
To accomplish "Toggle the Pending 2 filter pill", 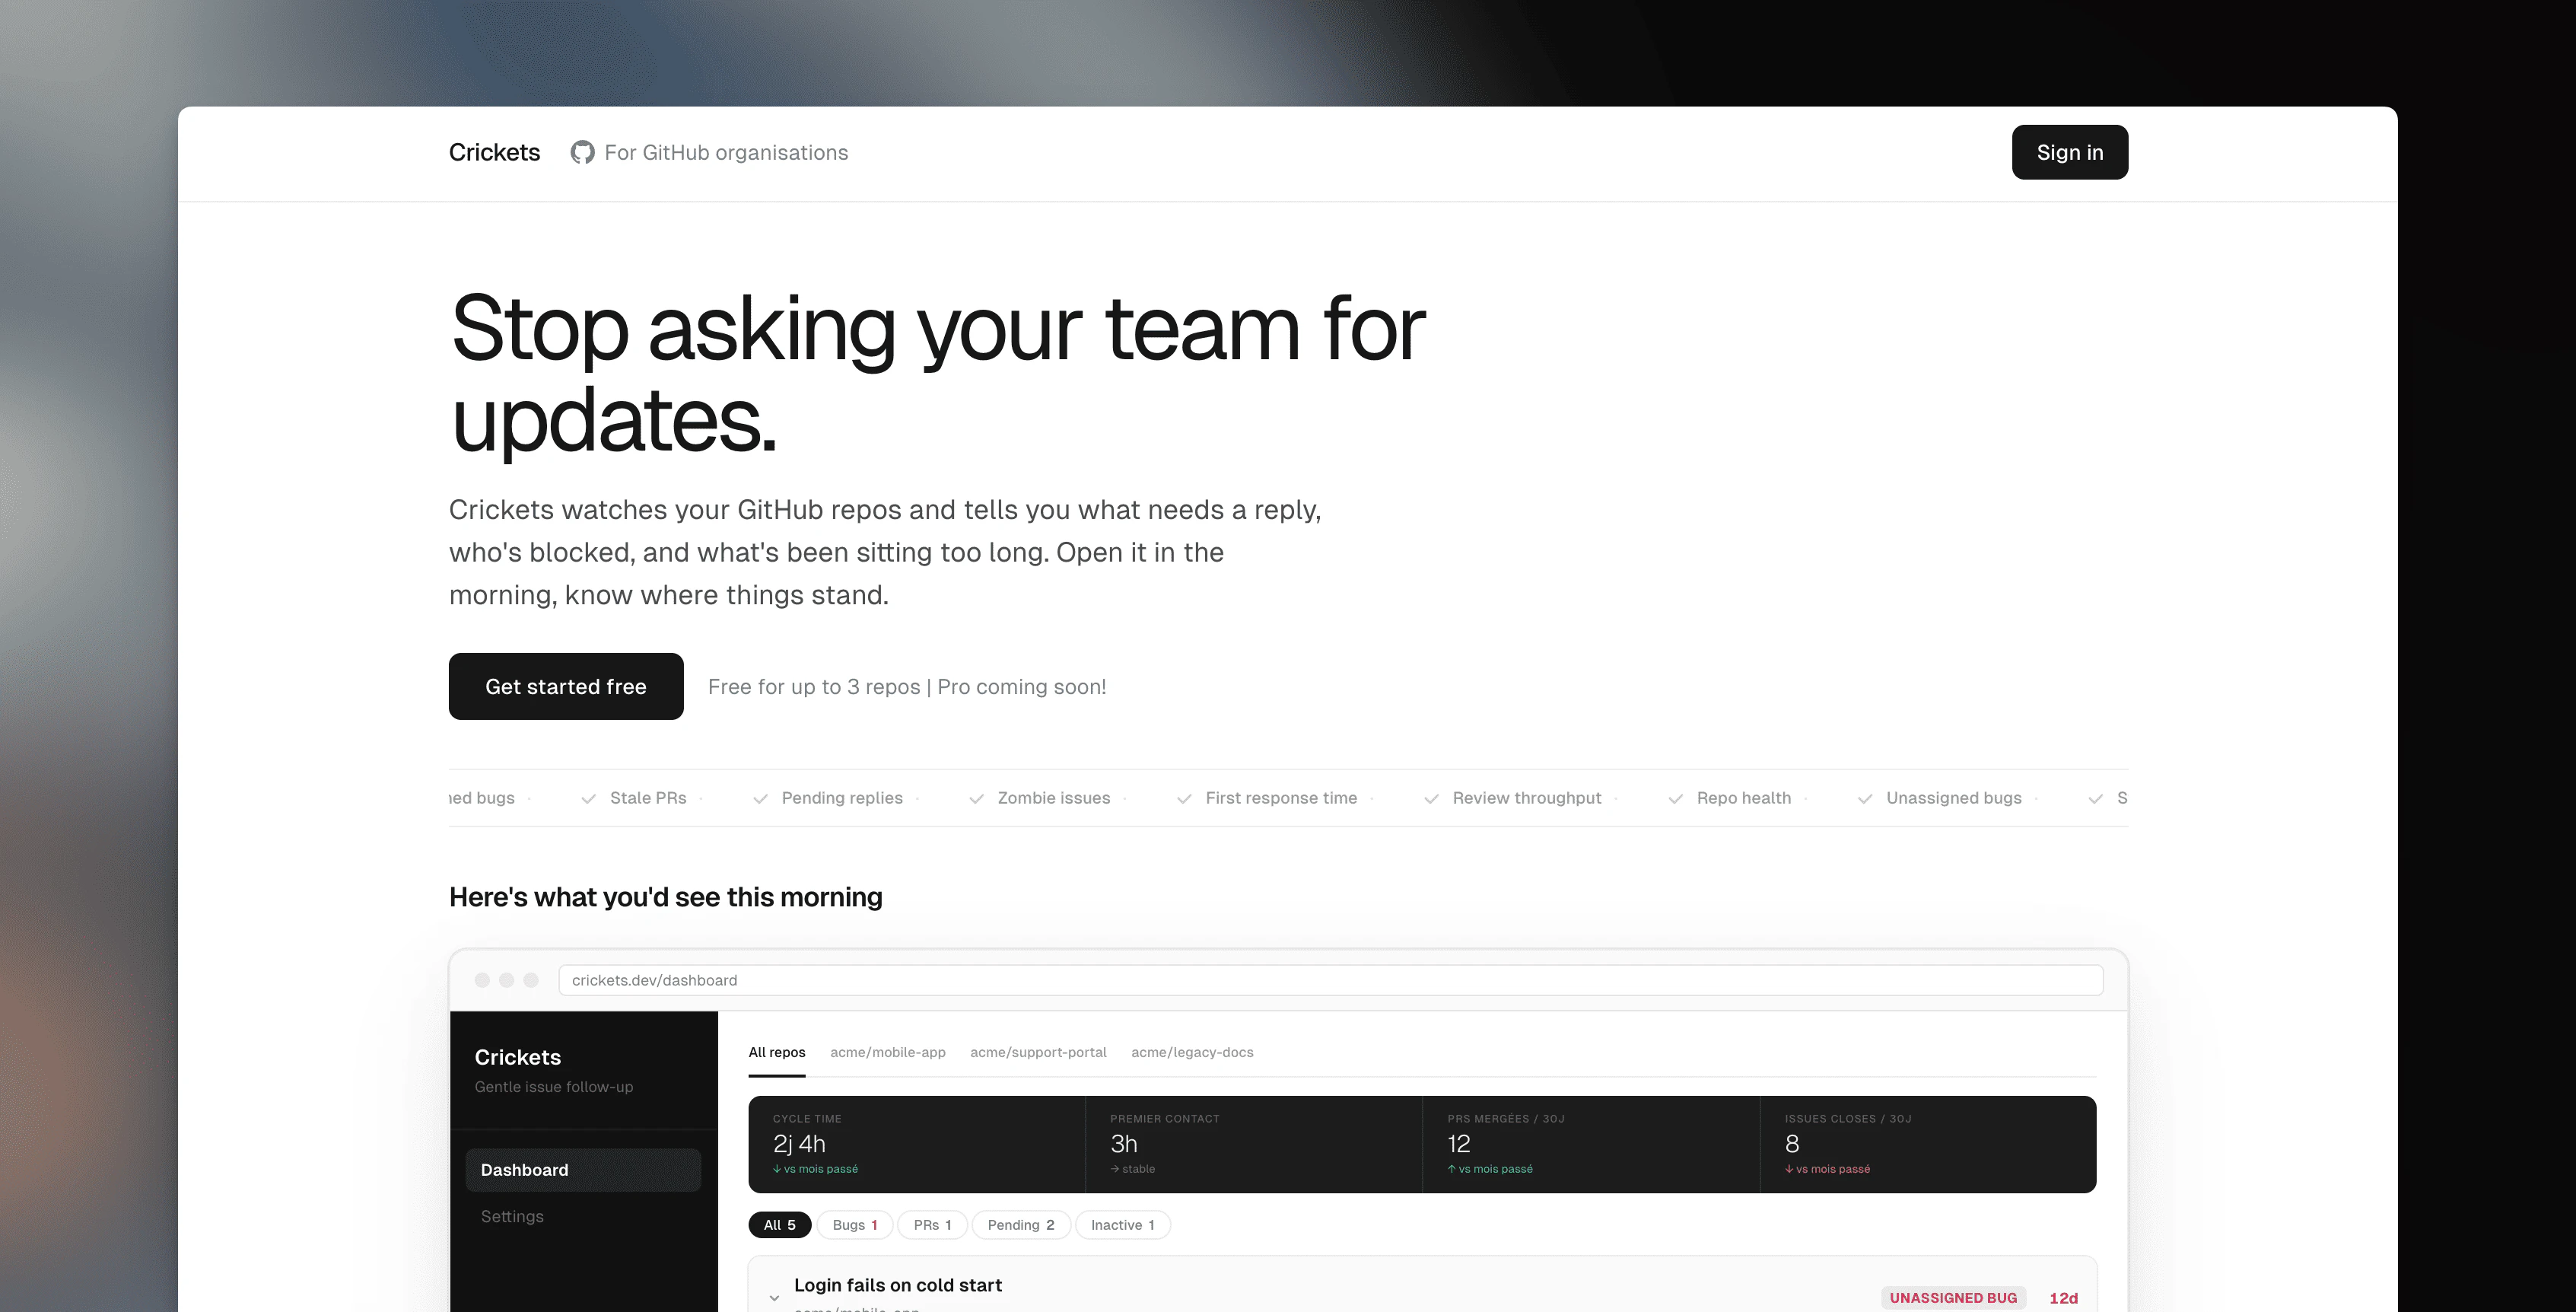I will (x=1020, y=1225).
